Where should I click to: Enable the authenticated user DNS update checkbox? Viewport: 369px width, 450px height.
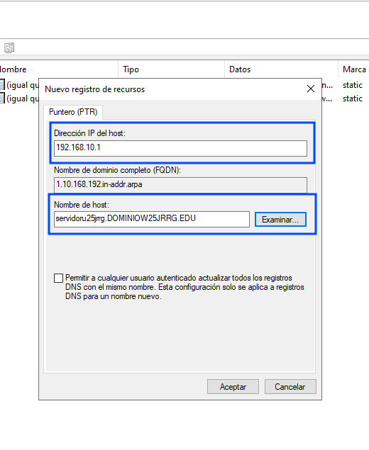pos(58,278)
